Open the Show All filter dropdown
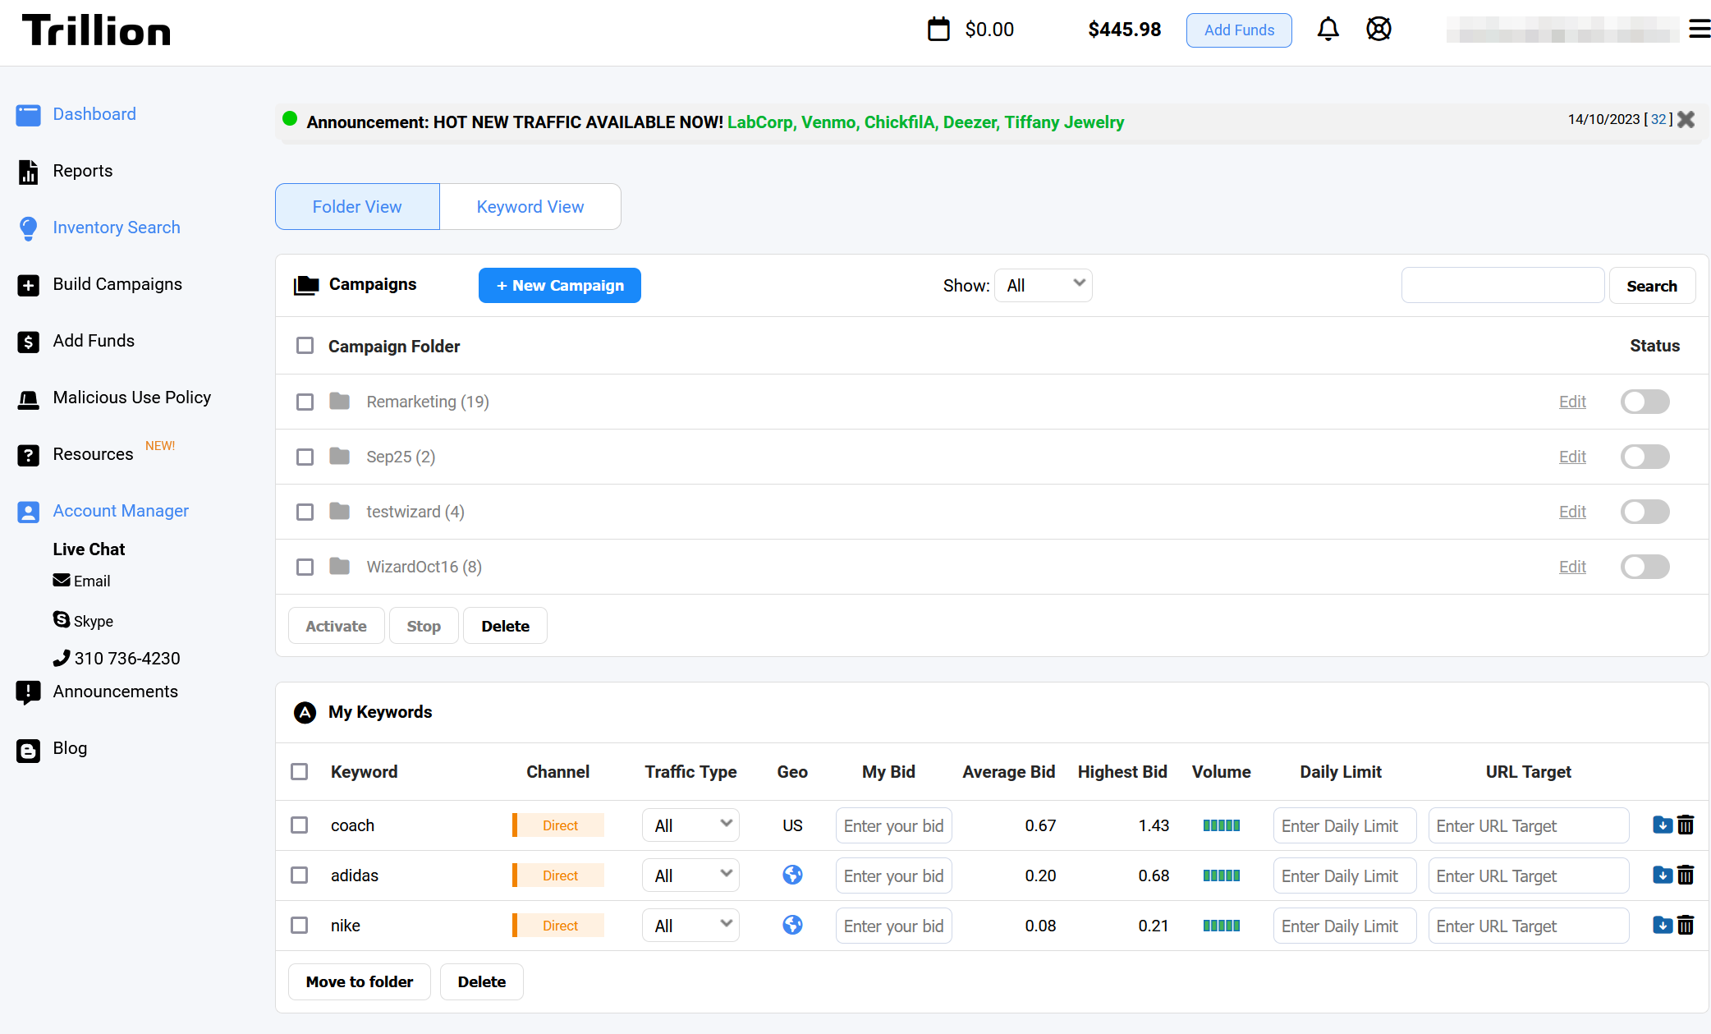 (x=1043, y=286)
